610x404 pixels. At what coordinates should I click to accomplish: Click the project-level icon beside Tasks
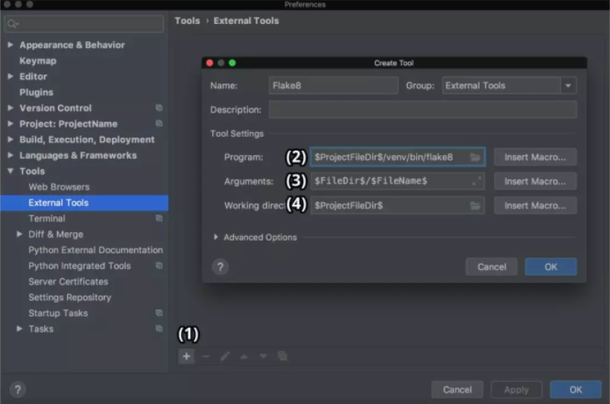pyautogui.click(x=159, y=329)
